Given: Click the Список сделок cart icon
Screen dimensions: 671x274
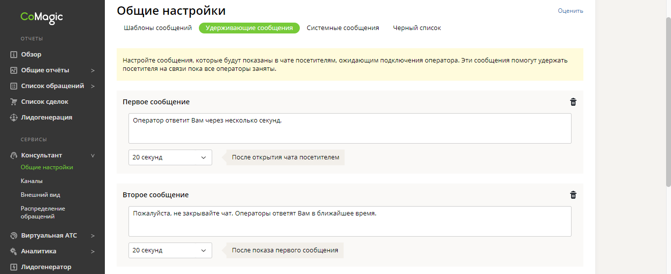Looking at the screenshot, I should 14,102.
